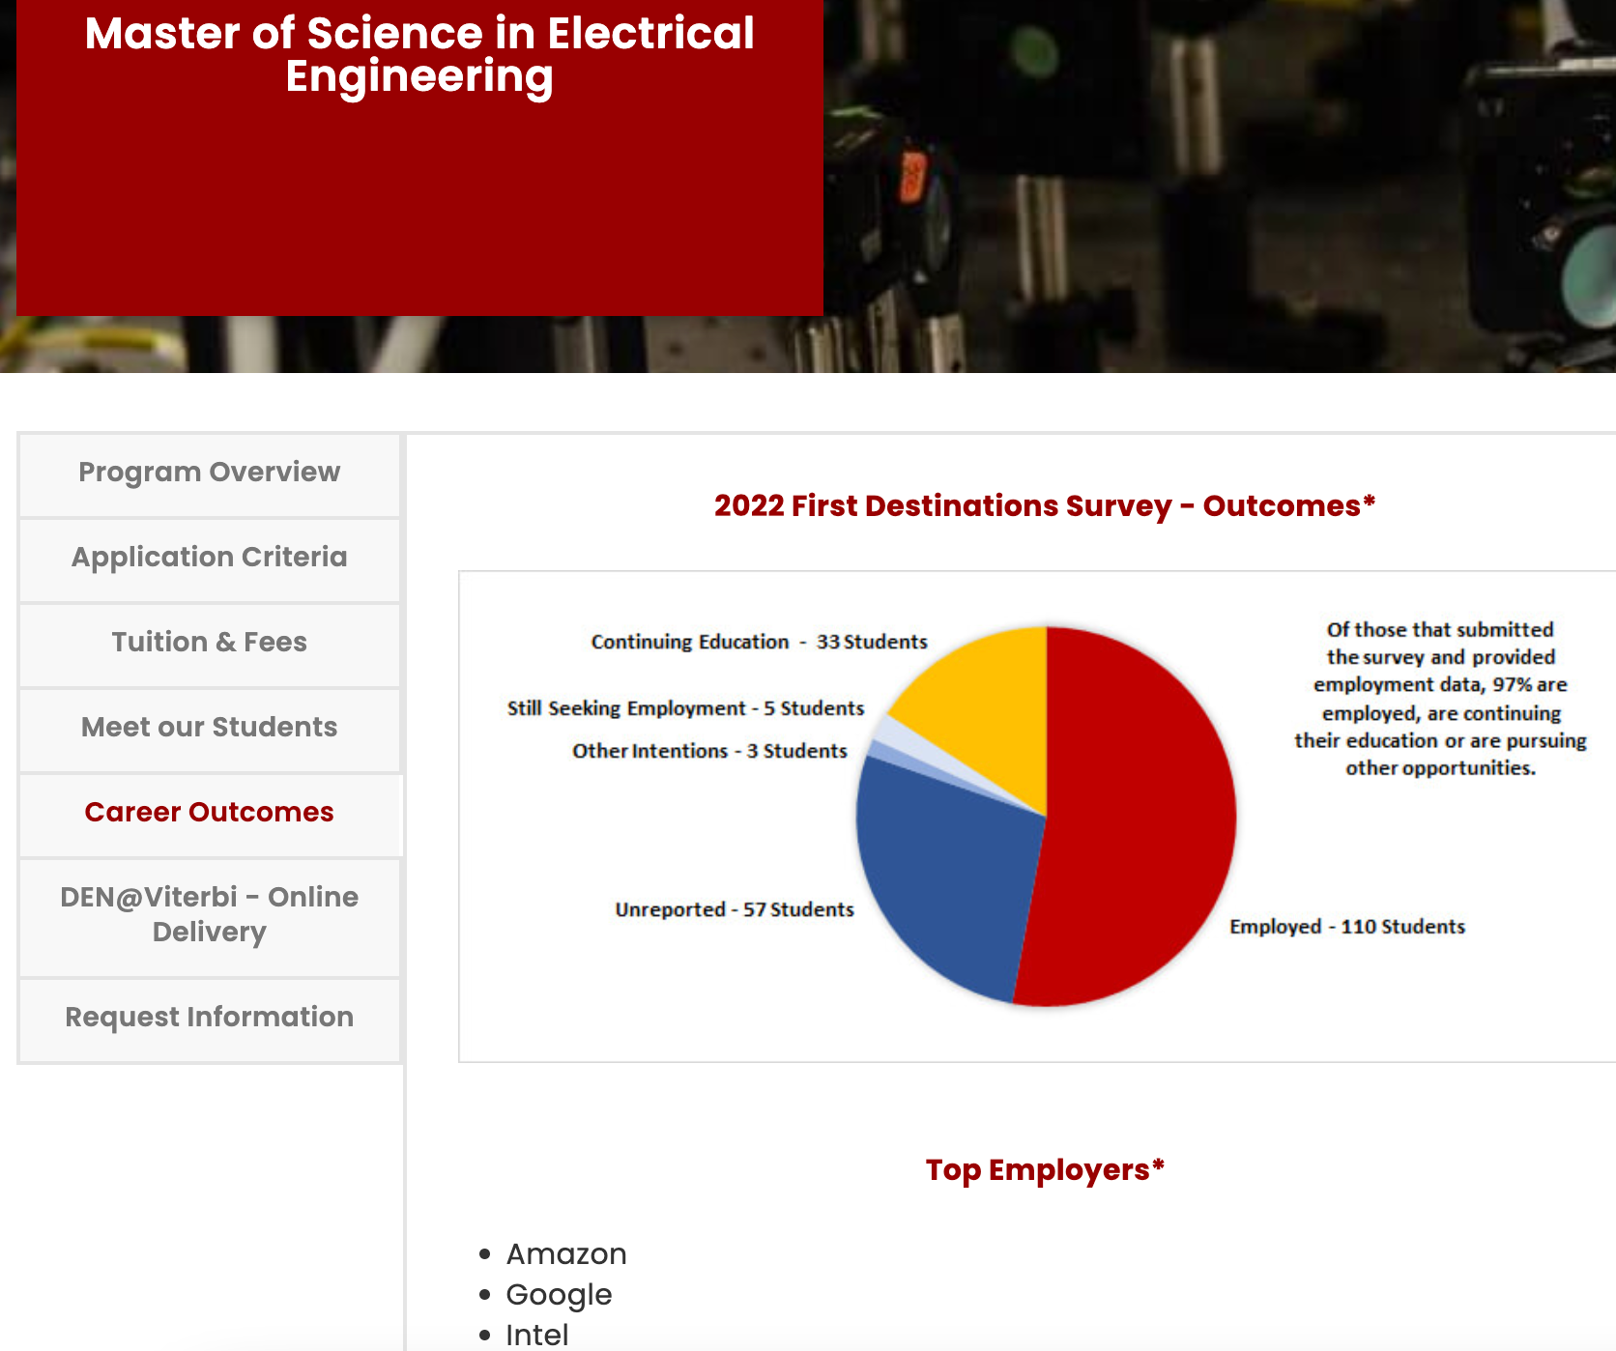
Task: Click Continuing Education - 33 Students label
Action: pos(759,642)
